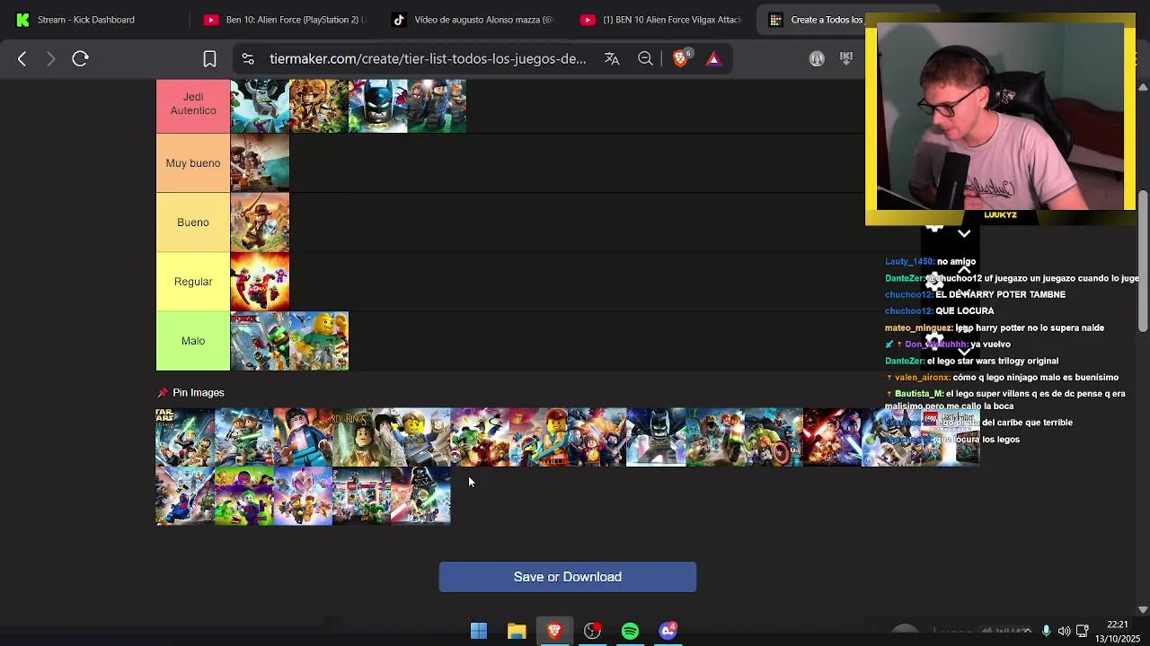This screenshot has height=646, width=1150.
Task: Click the LUUKYZ webcam overlay
Action: [1000, 118]
